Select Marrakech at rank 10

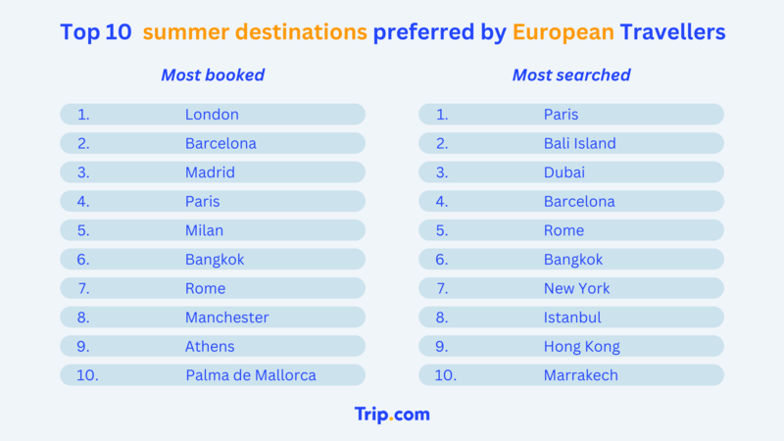click(571, 375)
